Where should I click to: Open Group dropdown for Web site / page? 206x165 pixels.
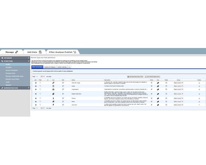pyautogui.click(x=178, y=83)
